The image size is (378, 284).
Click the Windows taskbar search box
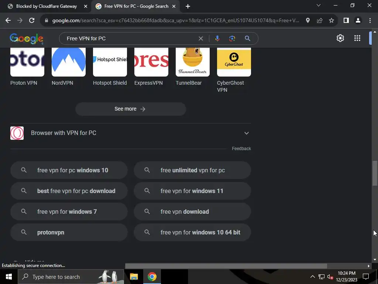click(x=71, y=277)
